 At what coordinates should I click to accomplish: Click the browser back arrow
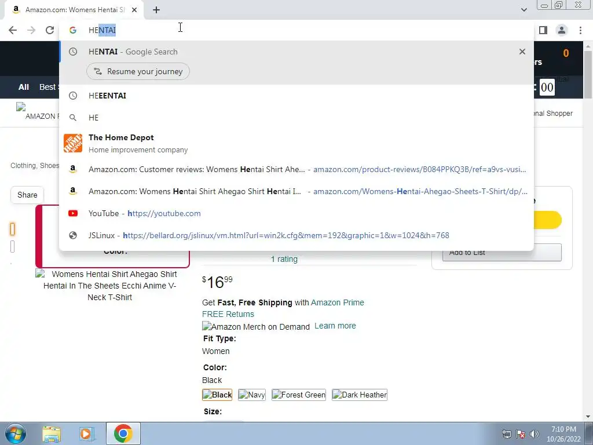(13, 30)
